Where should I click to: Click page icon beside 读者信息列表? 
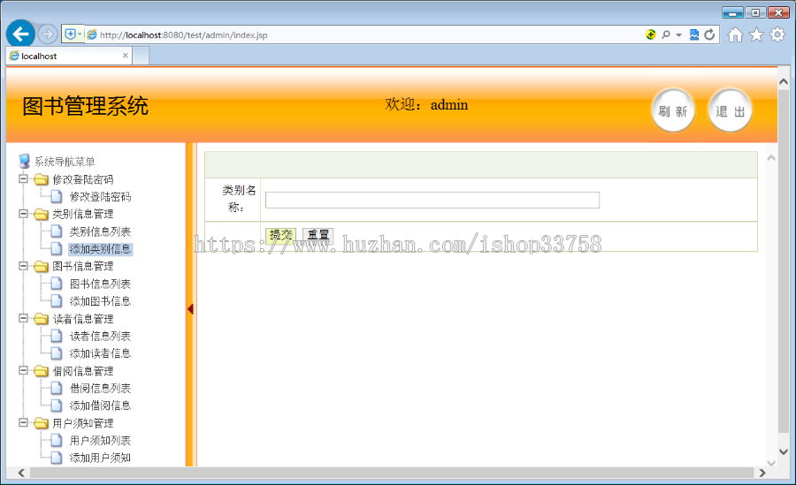[57, 336]
